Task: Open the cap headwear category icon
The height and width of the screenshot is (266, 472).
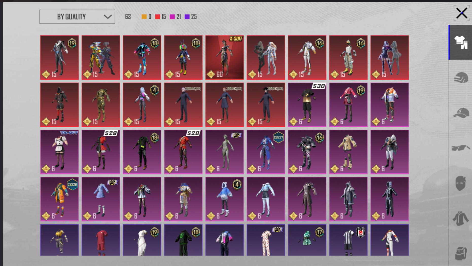Action: coord(461,113)
